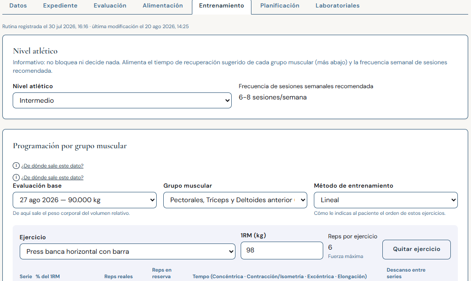The height and width of the screenshot is (281, 471).
Task: Click the 1RM (kg) input field
Action: click(282, 251)
